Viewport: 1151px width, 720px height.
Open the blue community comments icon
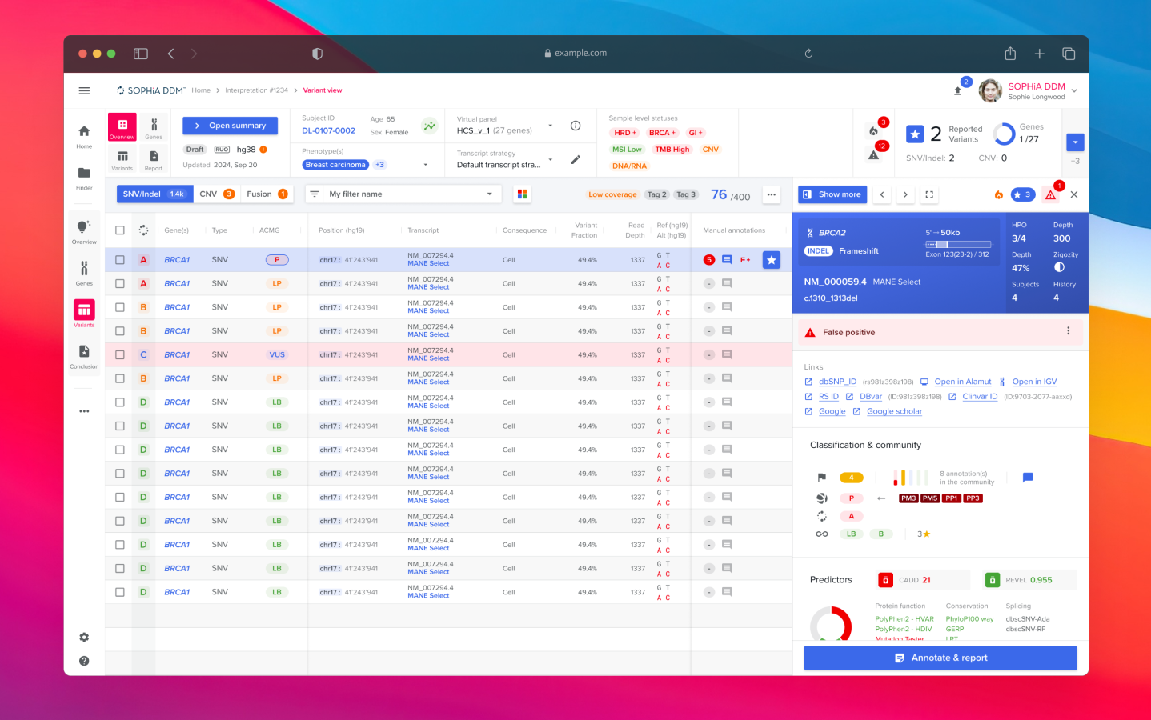pos(1028,478)
